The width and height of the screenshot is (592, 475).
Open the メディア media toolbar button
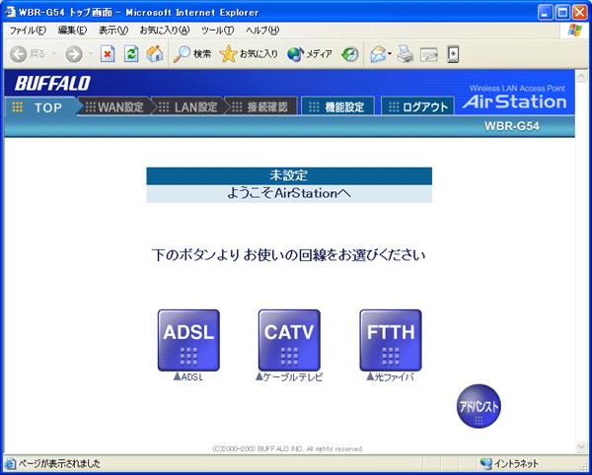point(309,54)
